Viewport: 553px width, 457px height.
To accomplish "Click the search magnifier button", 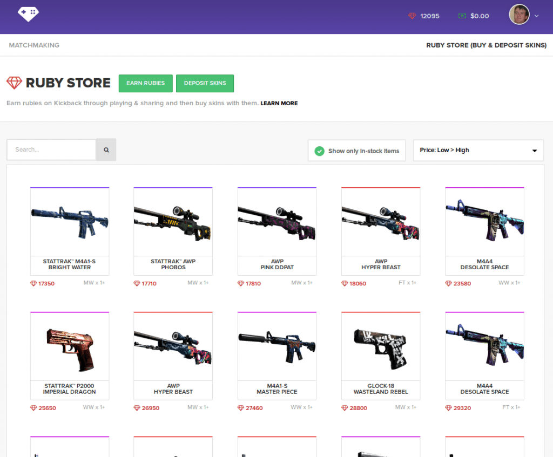I will click(x=106, y=150).
